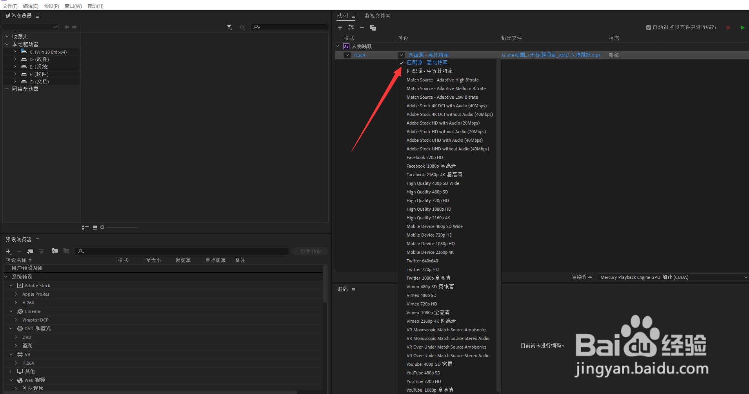Select the Queue tab
This screenshot has width=749, height=394.
tap(342, 16)
